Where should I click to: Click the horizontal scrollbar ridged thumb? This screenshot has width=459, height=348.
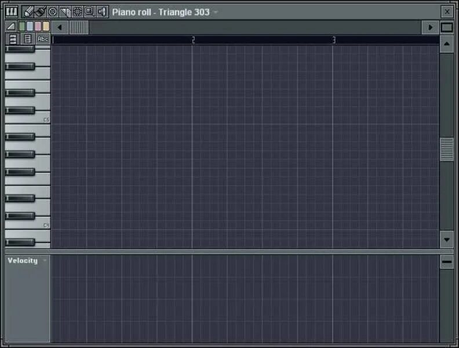click(79, 27)
